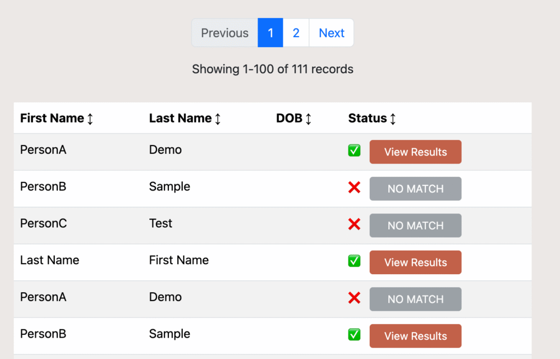560x359 pixels.
Task: Click the green checkmark on the Last Name row
Action: pos(354,261)
